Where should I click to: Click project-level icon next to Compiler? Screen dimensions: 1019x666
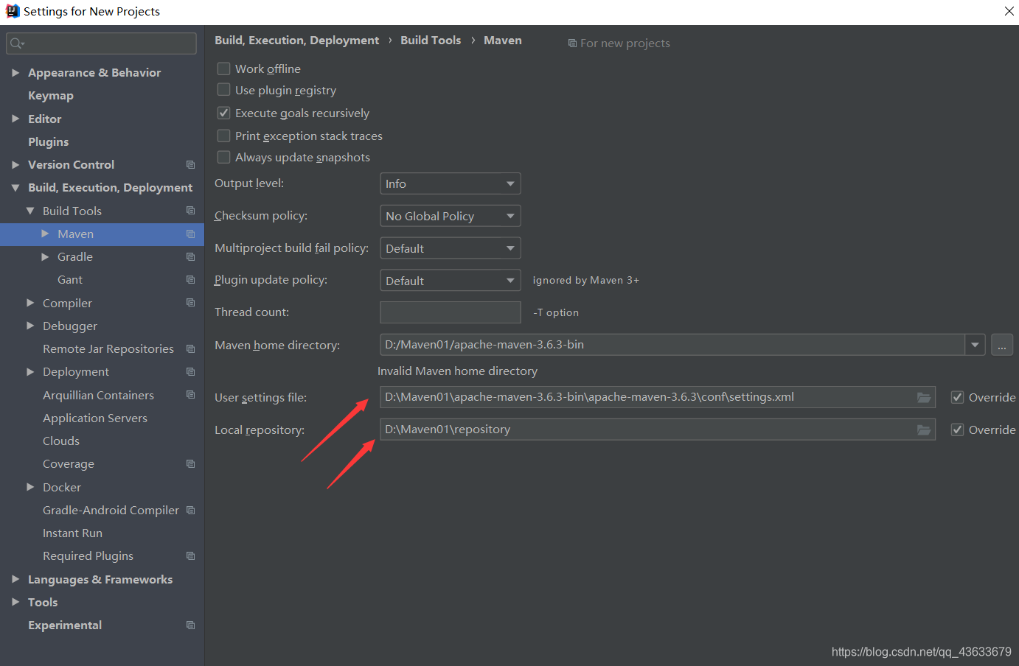190,303
